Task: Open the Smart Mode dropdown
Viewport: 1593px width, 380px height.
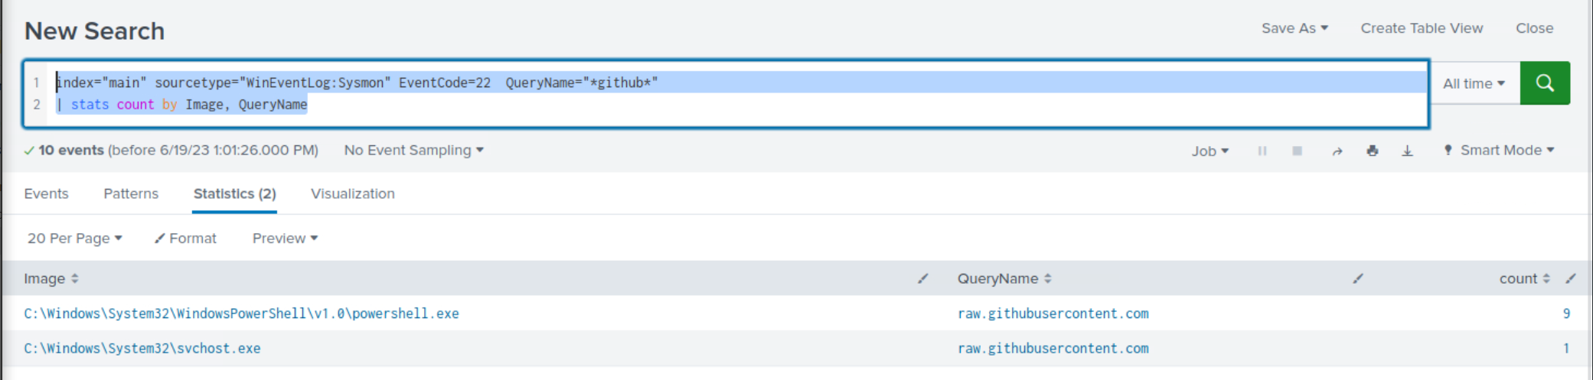Action: (x=1499, y=151)
